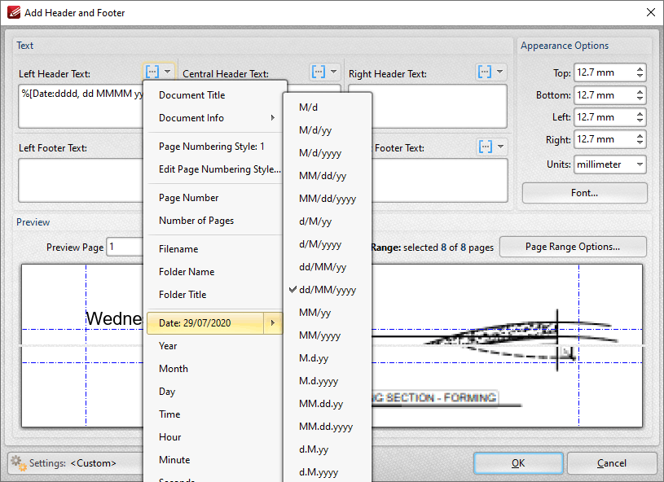This screenshot has height=482, width=664.
Task: Click the Bottom margin value field
Action: tap(605, 95)
